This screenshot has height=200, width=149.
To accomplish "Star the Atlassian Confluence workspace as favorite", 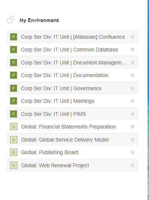I will click(x=132, y=37).
